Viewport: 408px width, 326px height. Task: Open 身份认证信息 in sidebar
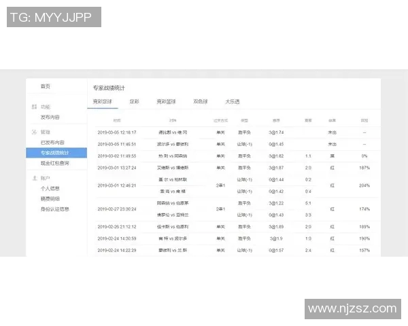coord(54,209)
